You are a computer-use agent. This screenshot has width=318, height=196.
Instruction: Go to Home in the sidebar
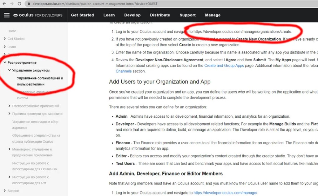pyautogui.click(x=12, y=31)
